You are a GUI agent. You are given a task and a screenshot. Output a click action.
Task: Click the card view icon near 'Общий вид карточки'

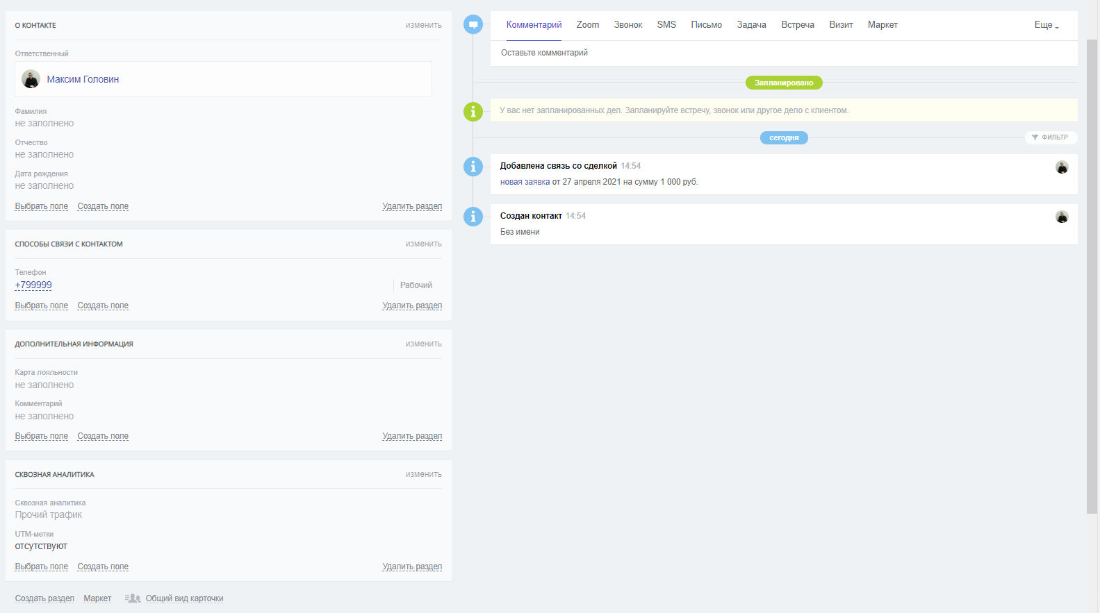[133, 598]
